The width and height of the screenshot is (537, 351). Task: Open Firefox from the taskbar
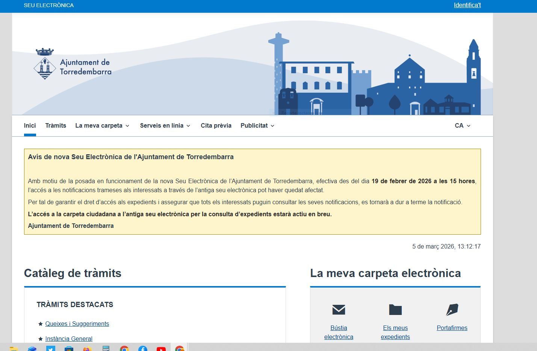[x=87, y=349]
